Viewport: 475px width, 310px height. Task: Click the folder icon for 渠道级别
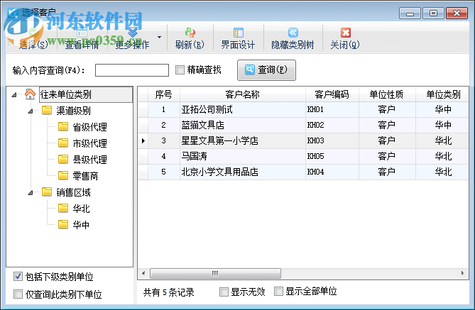coord(47,110)
